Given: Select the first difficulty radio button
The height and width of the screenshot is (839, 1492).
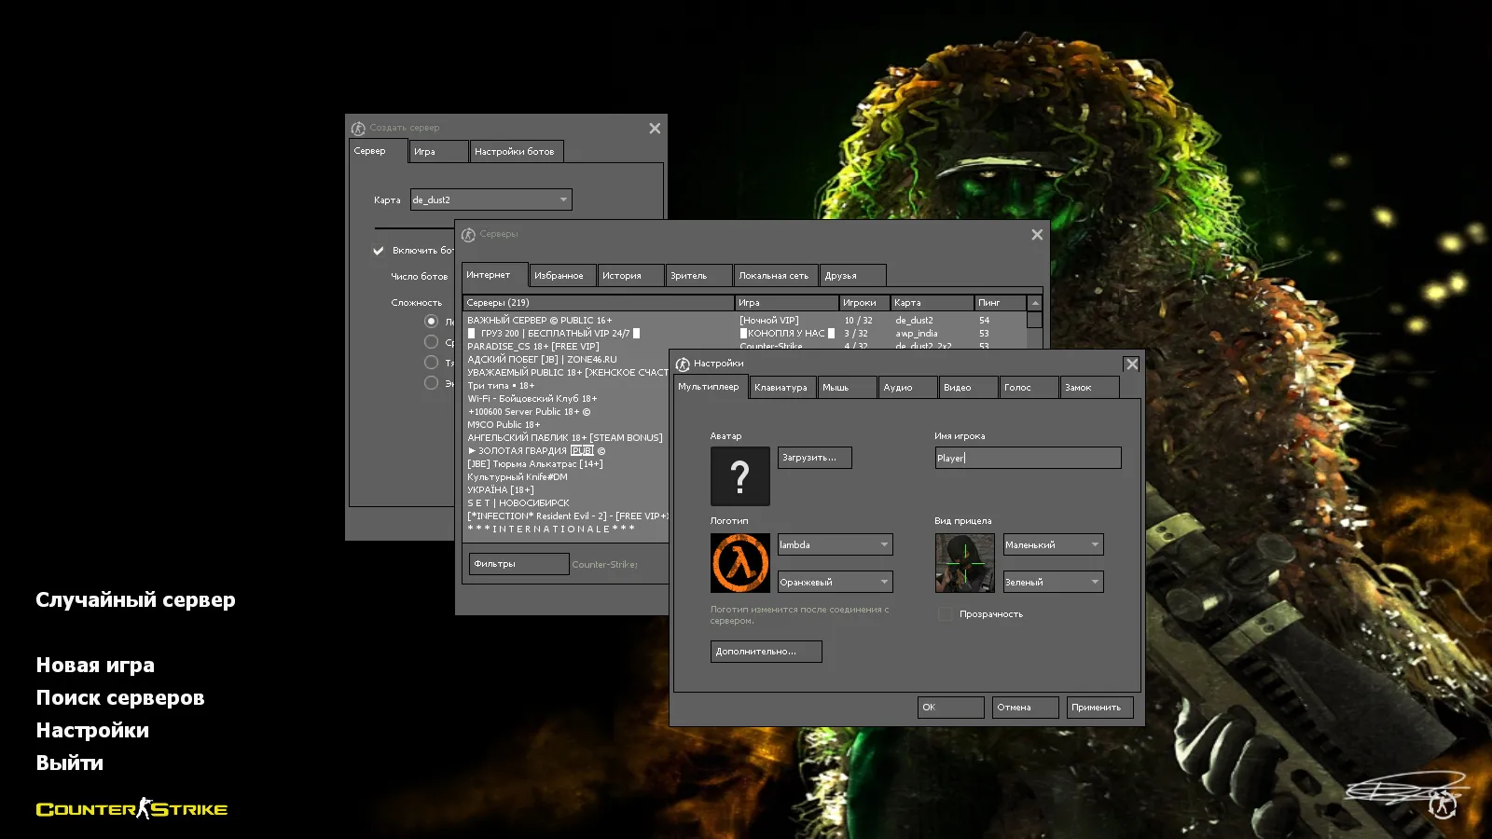Looking at the screenshot, I should point(431,322).
